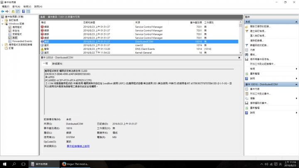
Task: Click import custom view (匯入自訂檢視) action
Action: [x=258, y=36]
